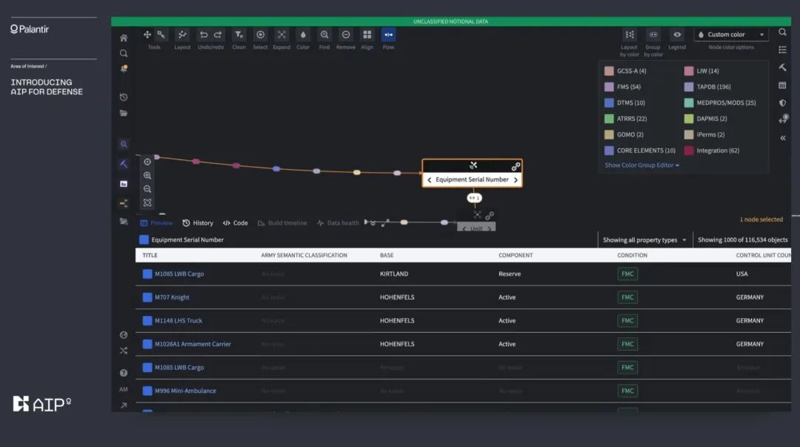Switch to Build timeline tab

[282, 222]
